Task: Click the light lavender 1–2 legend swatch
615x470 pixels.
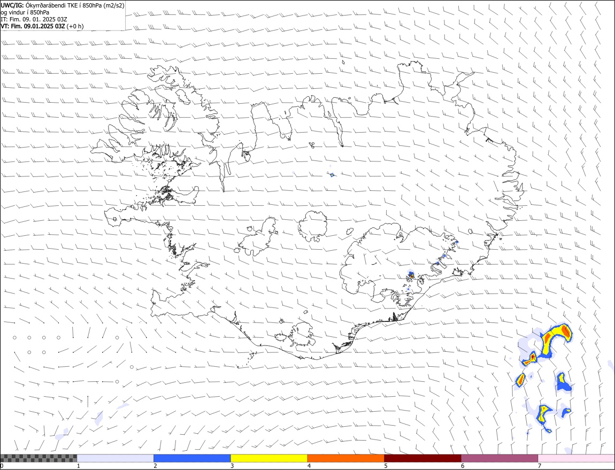Action: (116, 458)
